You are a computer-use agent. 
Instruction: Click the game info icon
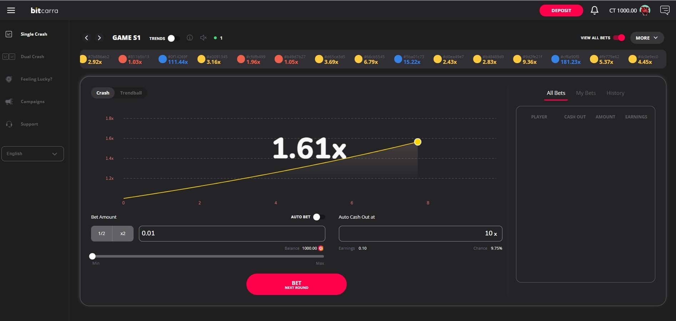tap(190, 38)
